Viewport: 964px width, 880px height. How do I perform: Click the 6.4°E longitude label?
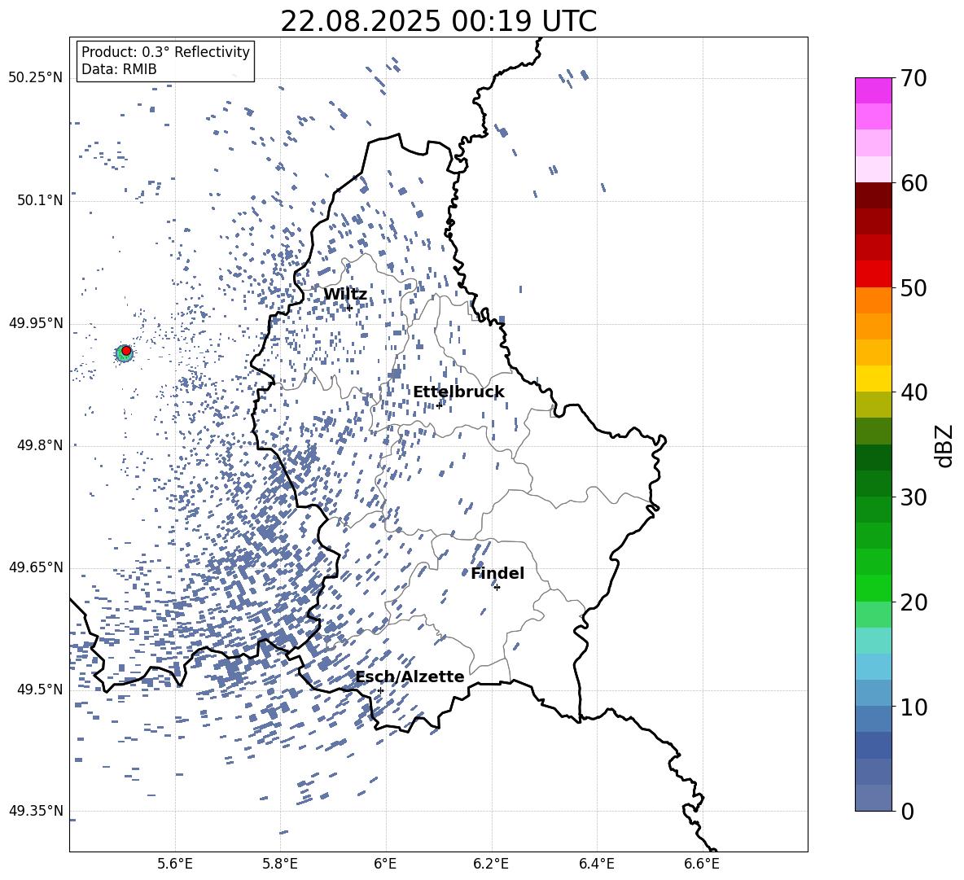tap(596, 864)
